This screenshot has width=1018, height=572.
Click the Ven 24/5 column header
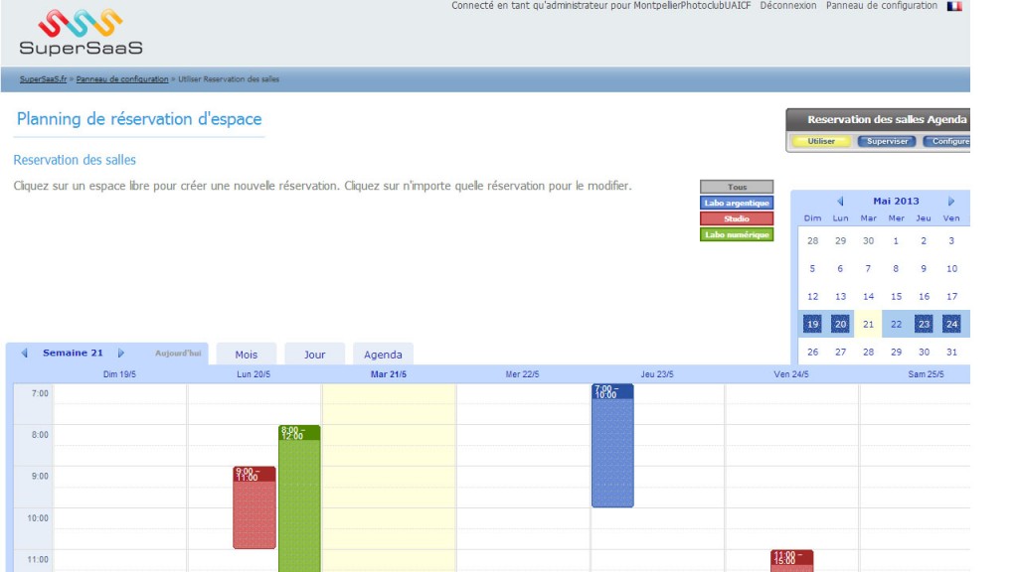[x=790, y=374]
